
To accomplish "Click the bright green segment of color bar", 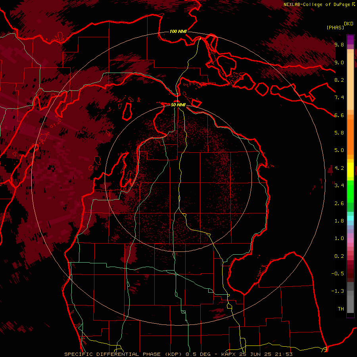I will click(350, 191).
